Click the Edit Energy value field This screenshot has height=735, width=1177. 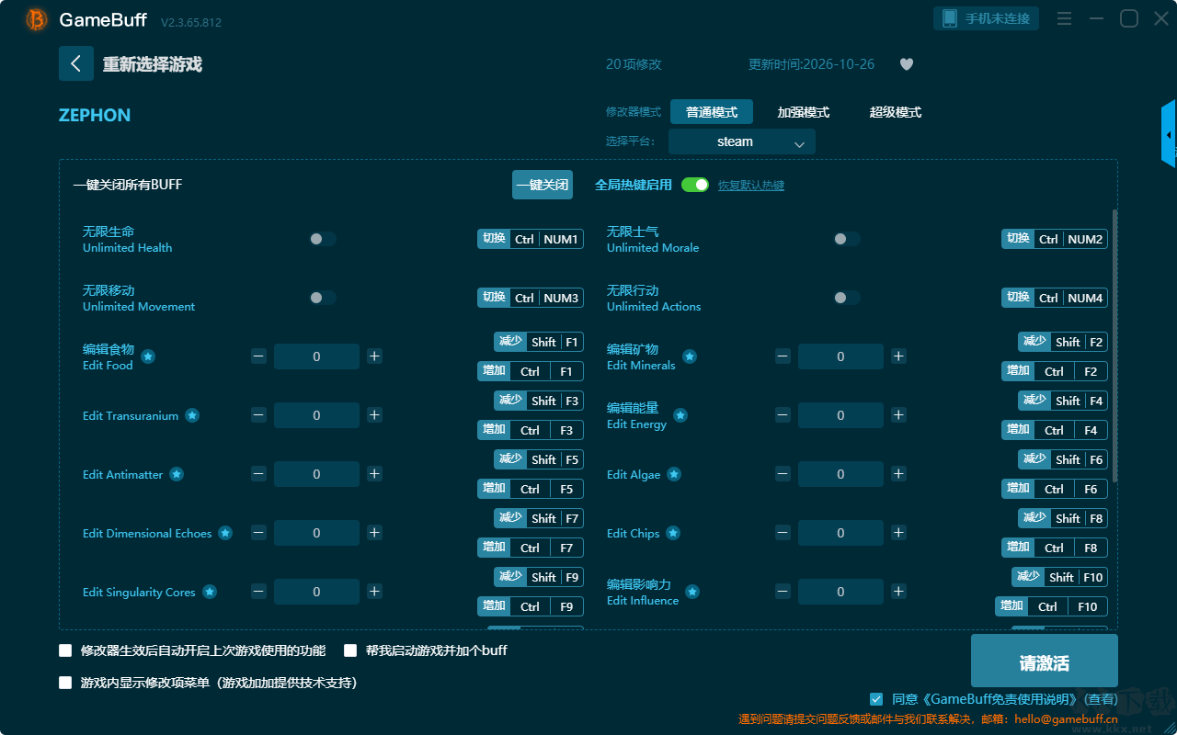click(840, 415)
